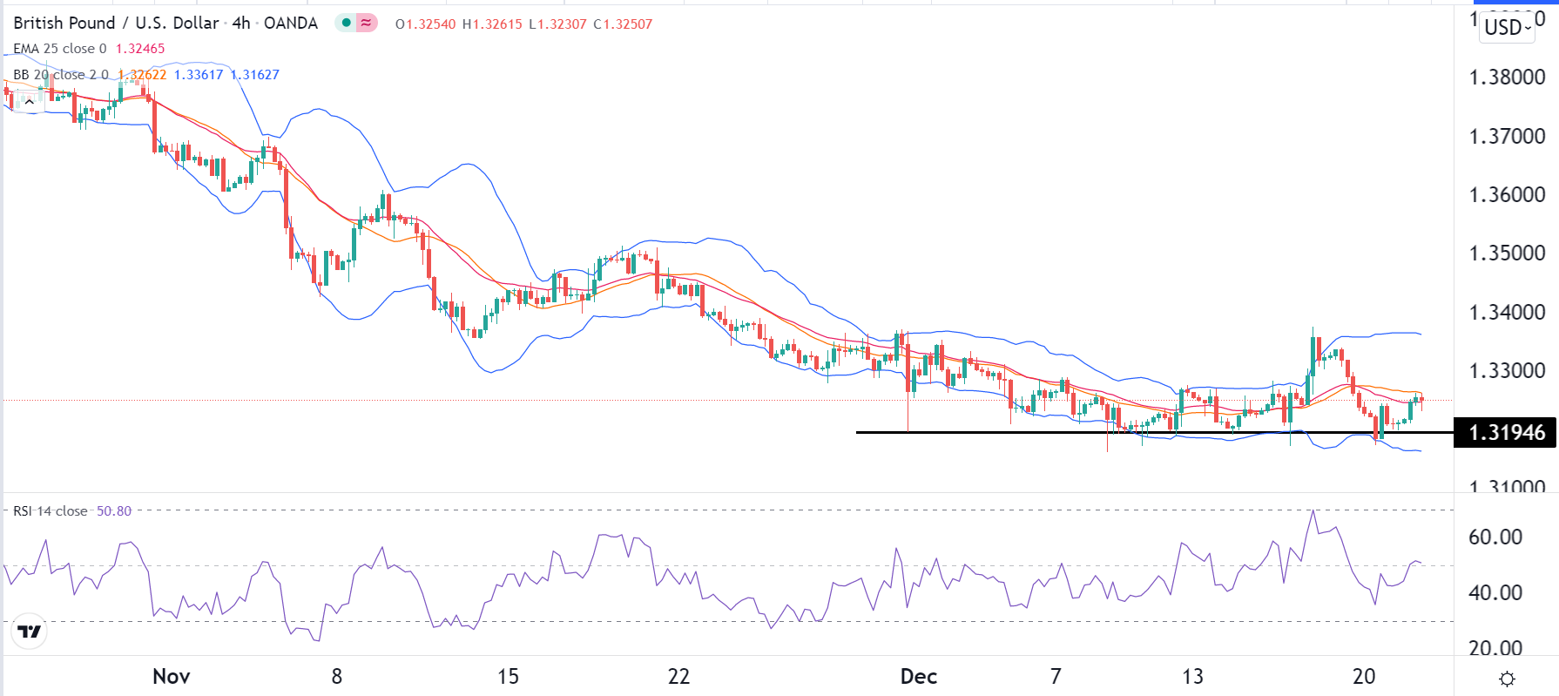Click the 1.33000 price axis label

(x=1507, y=371)
